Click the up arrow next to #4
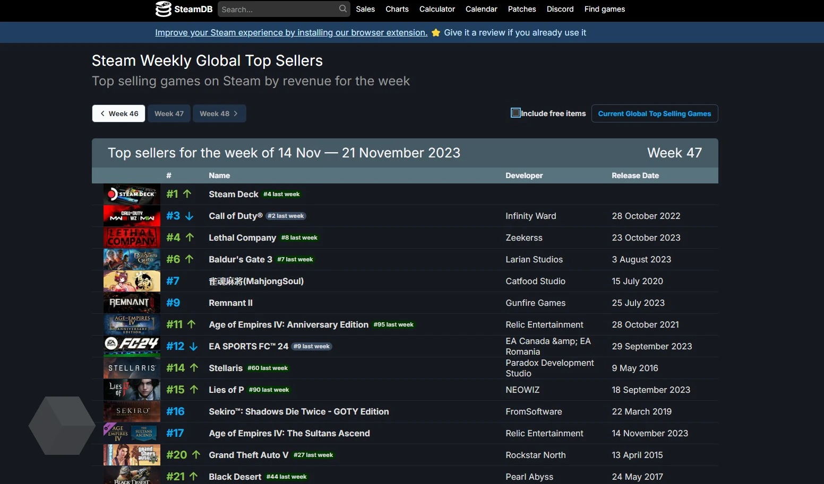This screenshot has width=824, height=484. click(190, 237)
